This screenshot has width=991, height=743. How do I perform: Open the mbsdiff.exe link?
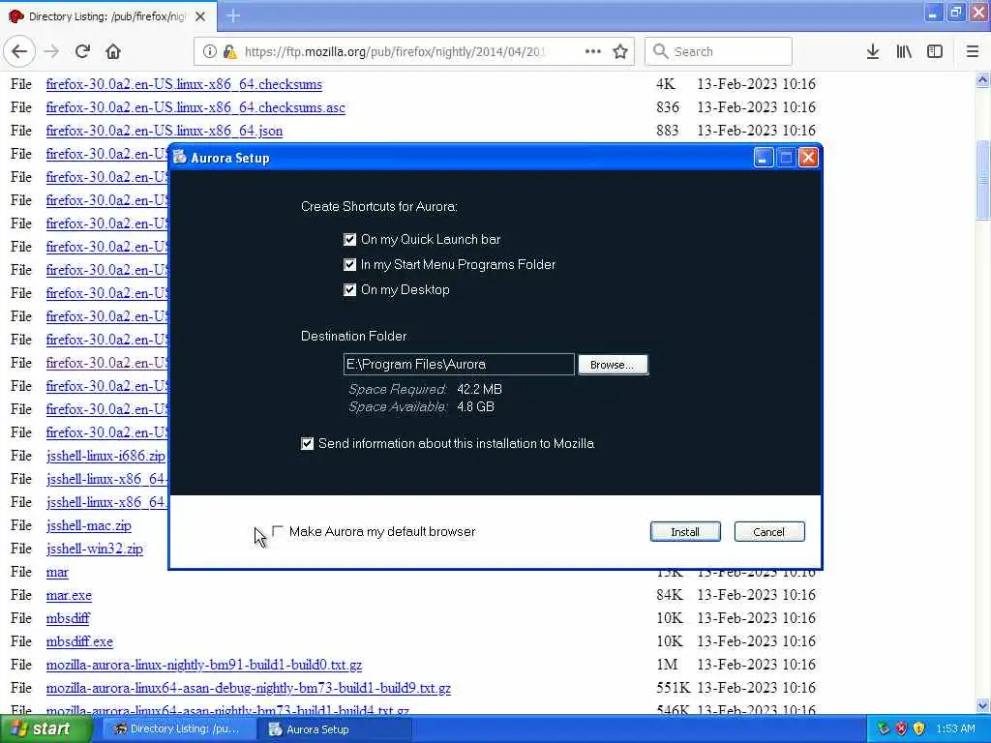(x=79, y=641)
